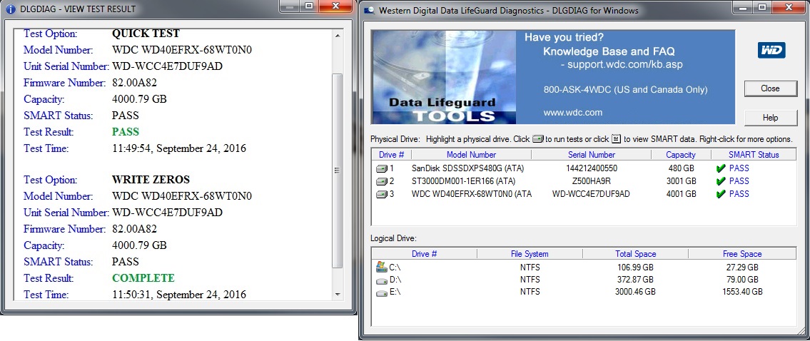Close the Data LifeGuard Diagnostics dialog via Close button
810x341 pixels.
770,88
